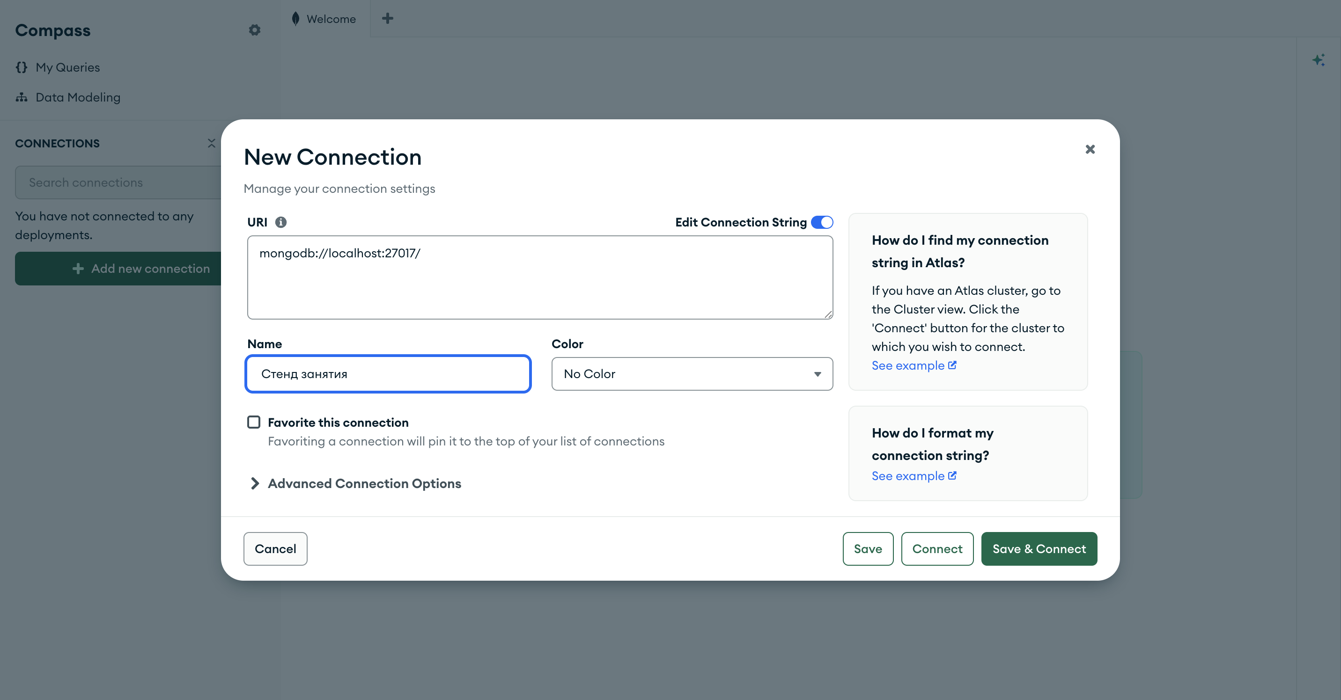Close the New Connection dialog
The width and height of the screenshot is (1341, 700).
pyautogui.click(x=1090, y=149)
